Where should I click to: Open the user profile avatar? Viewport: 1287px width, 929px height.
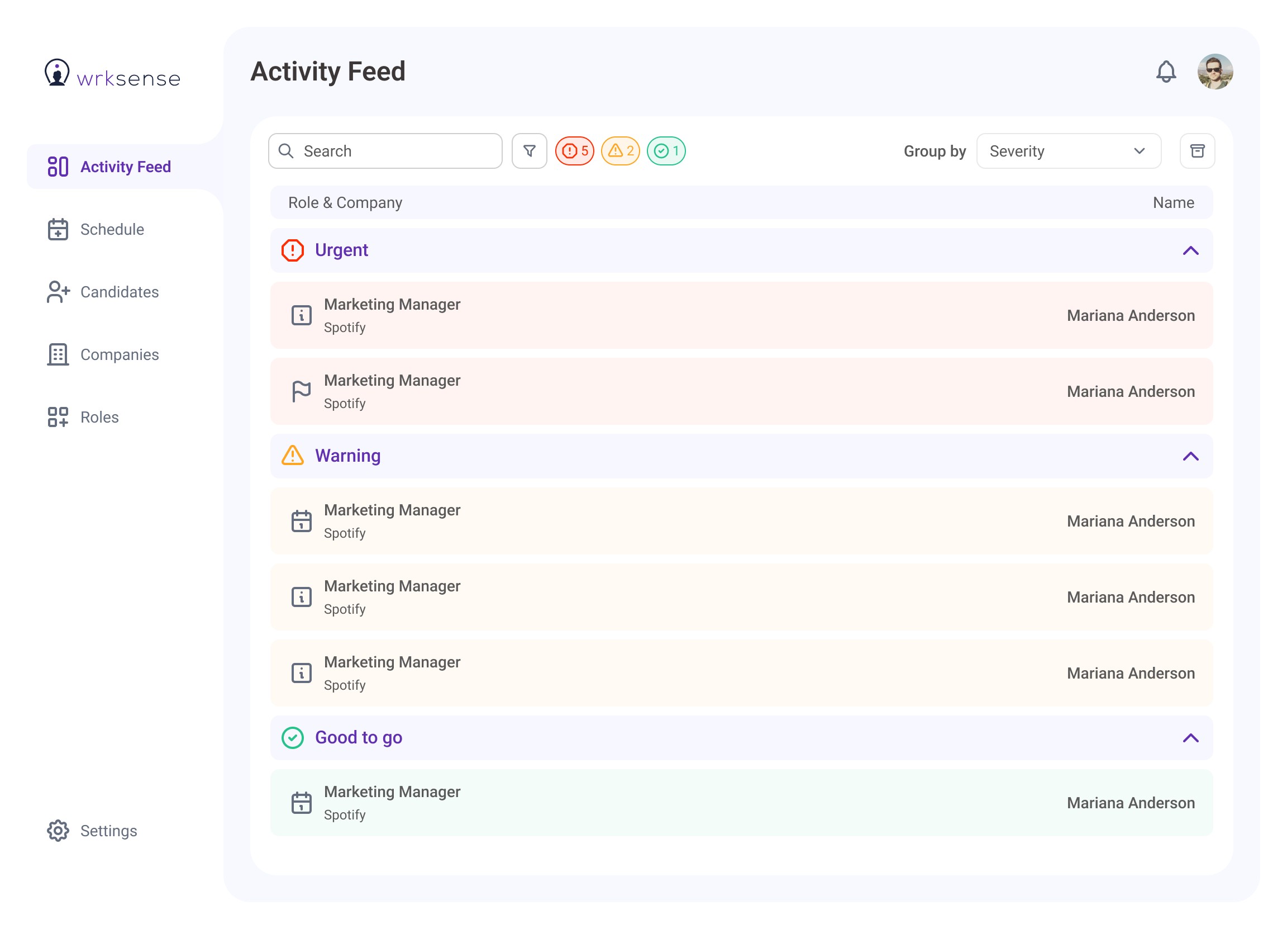point(1214,72)
